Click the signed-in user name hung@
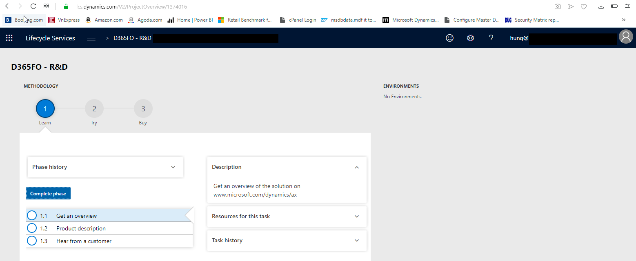The width and height of the screenshot is (636, 261). (x=519, y=38)
